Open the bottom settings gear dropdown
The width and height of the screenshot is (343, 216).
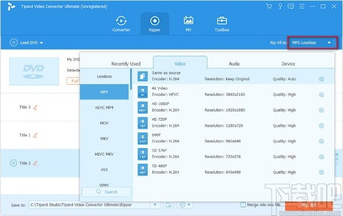tap(185, 205)
